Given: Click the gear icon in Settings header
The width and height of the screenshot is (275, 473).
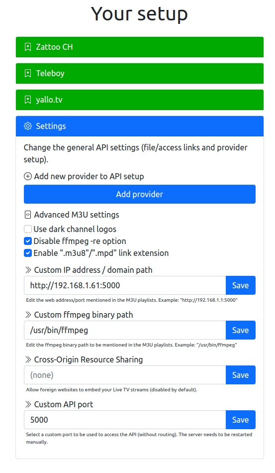Looking at the screenshot, I should coord(28,126).
